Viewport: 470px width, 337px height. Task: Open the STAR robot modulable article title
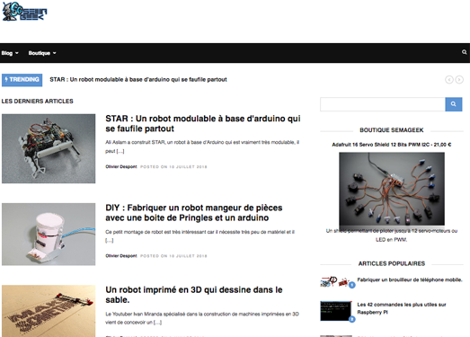[202, 123]
